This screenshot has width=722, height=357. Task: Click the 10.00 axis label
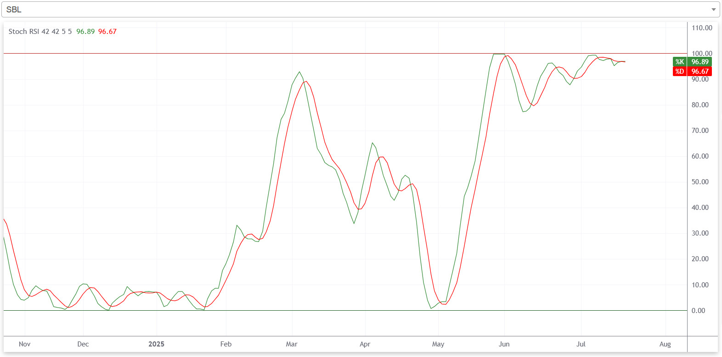click(x=700, y=285)
